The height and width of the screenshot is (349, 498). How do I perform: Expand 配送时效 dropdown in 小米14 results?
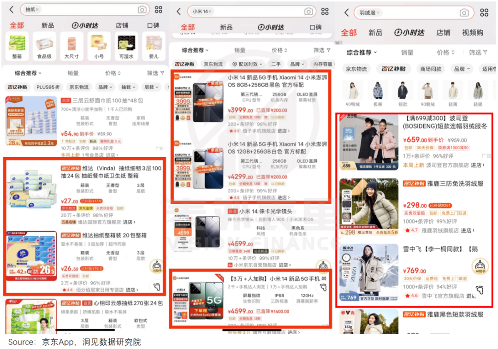coord(248,64)
